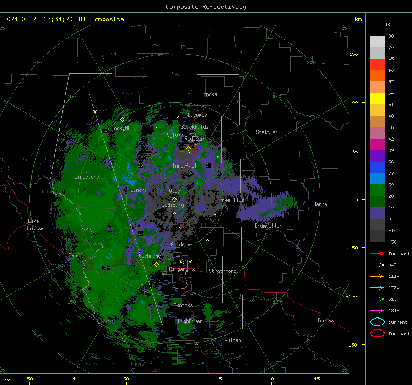This screenshot has height=385, width=412.
Task: Click the Innisfail city label
Action: [184, 166]
